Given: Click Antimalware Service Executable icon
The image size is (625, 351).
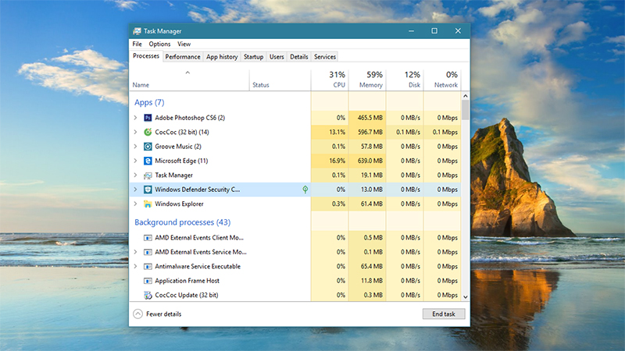Looking at the screenshot, I should coord(148,266).
